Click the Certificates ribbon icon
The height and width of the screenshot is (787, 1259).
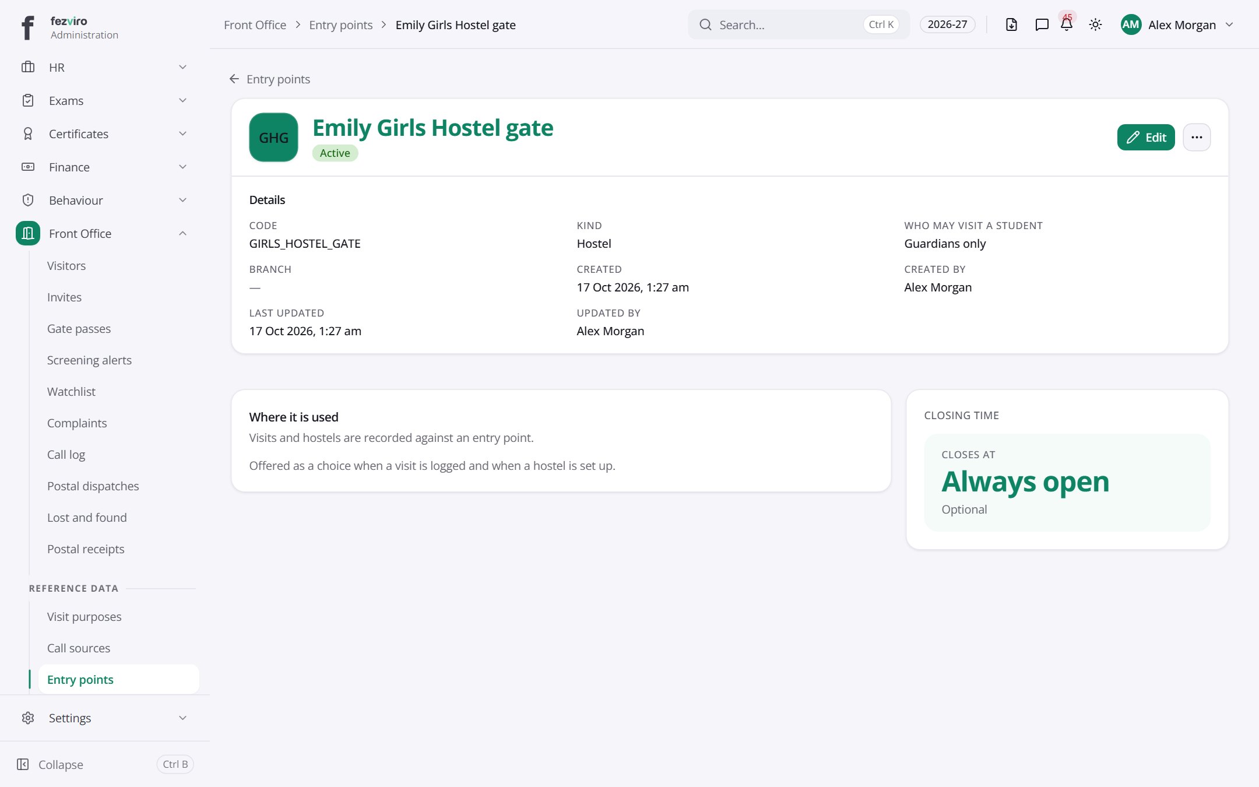pos(28,133)
